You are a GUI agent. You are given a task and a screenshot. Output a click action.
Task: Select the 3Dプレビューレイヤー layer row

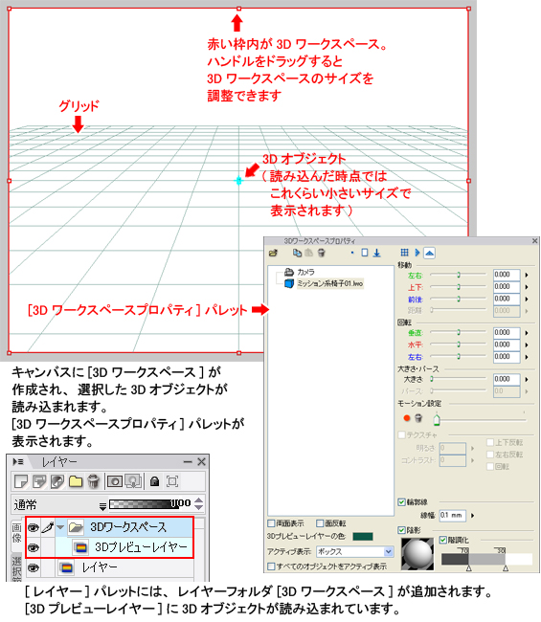[x=124, y=547]
